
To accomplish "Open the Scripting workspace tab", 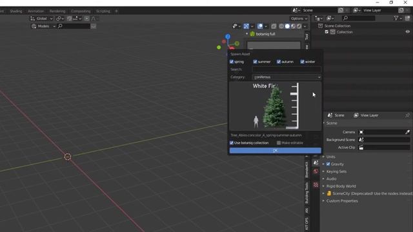I will click(x=103, y=12).
